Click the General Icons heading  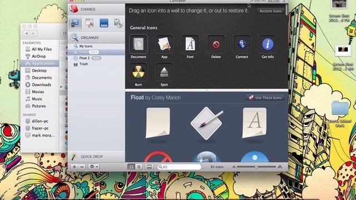(x=144, y=28)
